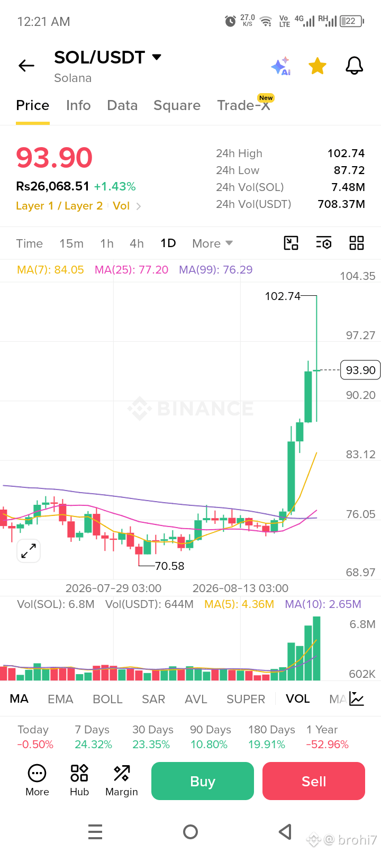
Task: Open the More options button
Action: (37, 781)
